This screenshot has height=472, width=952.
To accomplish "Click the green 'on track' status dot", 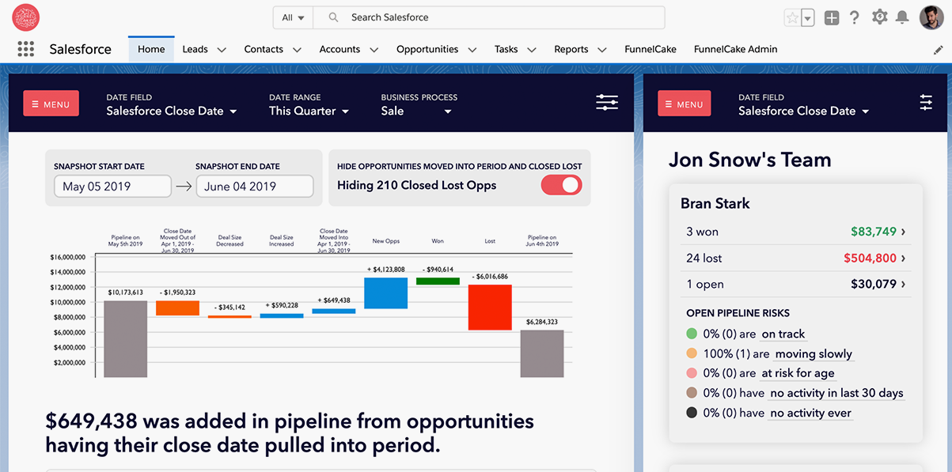I will pos(692,334).
